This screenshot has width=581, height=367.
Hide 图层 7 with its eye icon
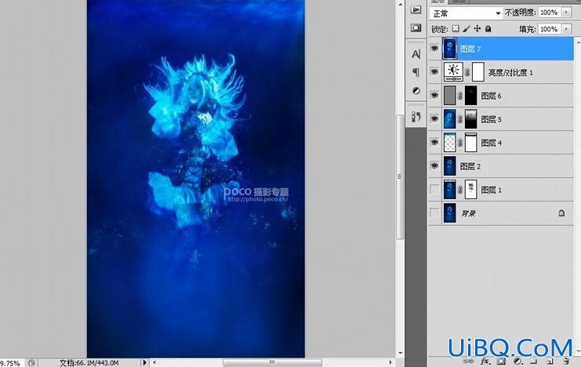(x=434, y=48)
